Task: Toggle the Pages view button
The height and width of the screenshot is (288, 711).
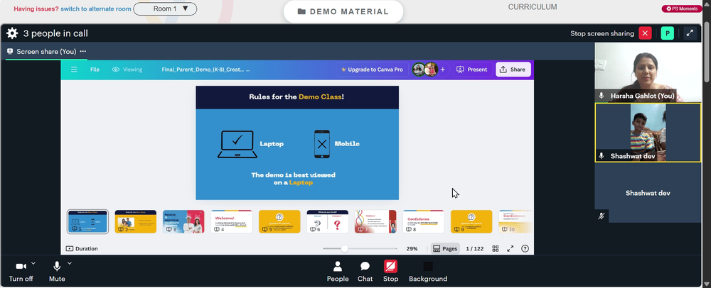Action: tap(445, 249)
